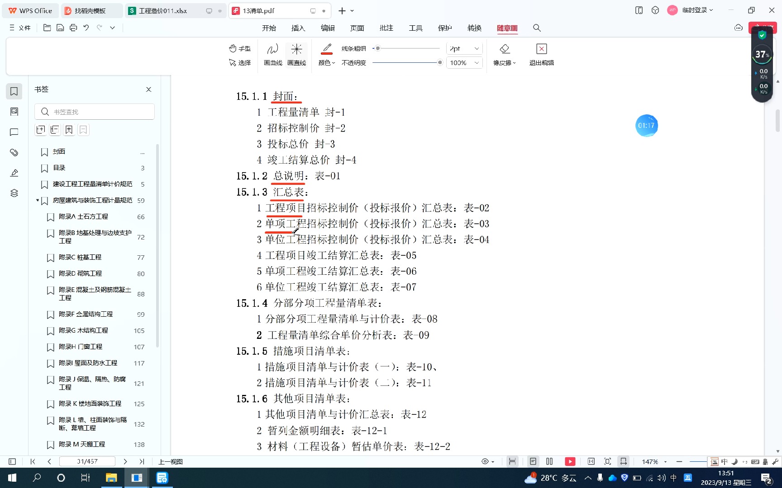Click the red play slideshow icon

click(570, 461)
